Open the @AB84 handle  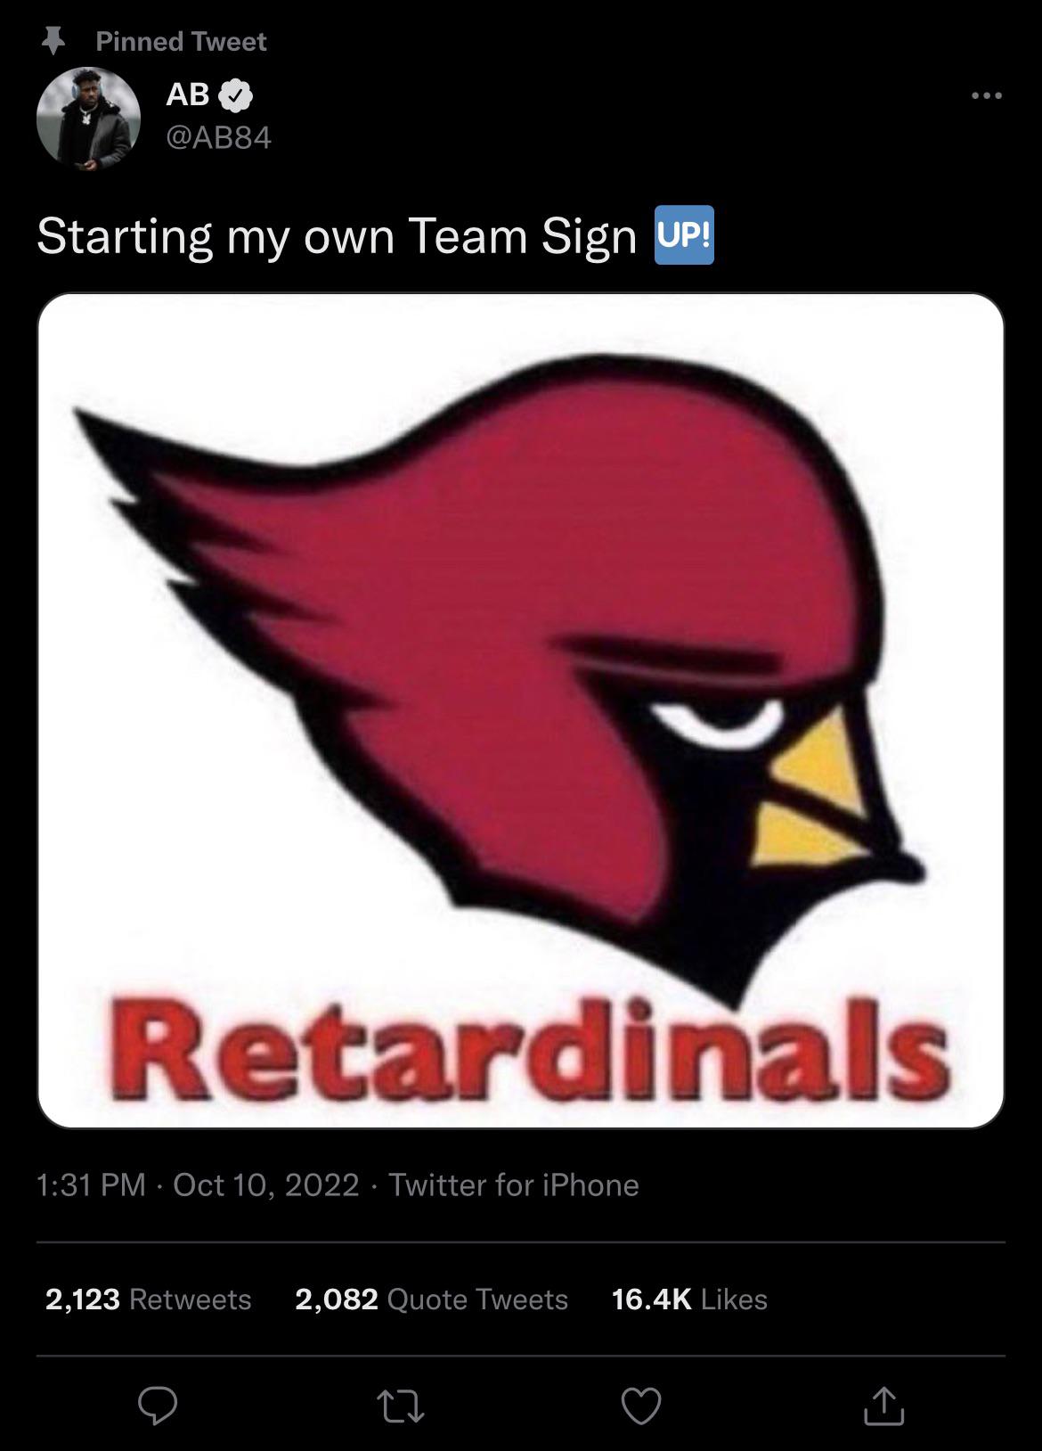point(218,137)
